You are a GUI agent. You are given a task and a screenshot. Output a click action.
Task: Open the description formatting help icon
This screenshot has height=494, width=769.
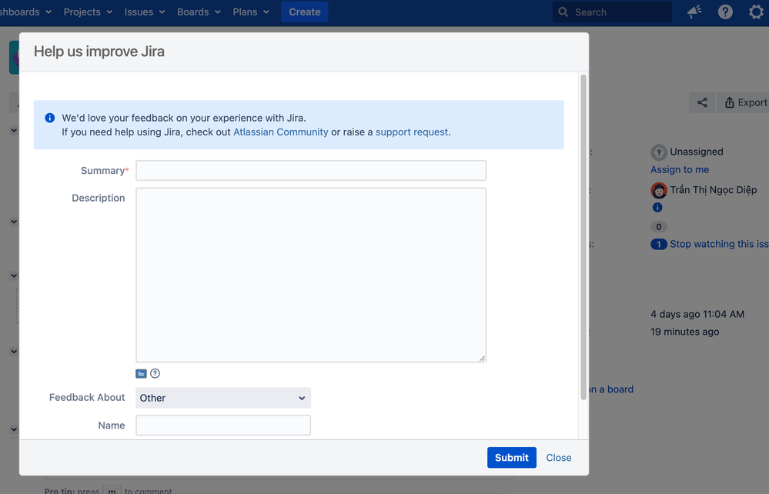[x=155, y=373]
